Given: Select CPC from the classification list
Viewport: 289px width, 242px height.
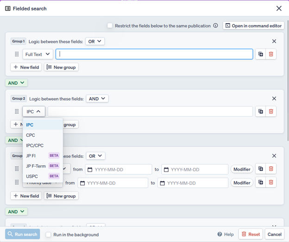Looking at the screenshot, I should (31, 135).
